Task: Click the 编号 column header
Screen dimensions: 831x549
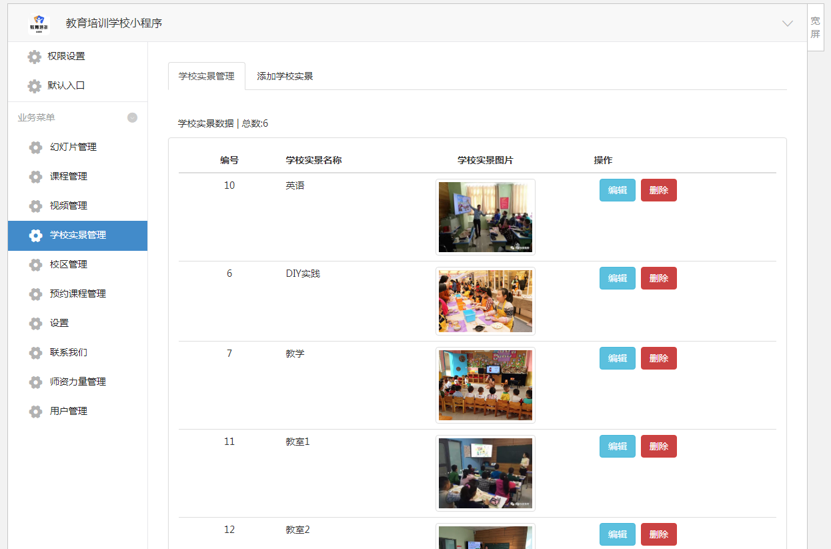Action: click(x=229, y=160)
